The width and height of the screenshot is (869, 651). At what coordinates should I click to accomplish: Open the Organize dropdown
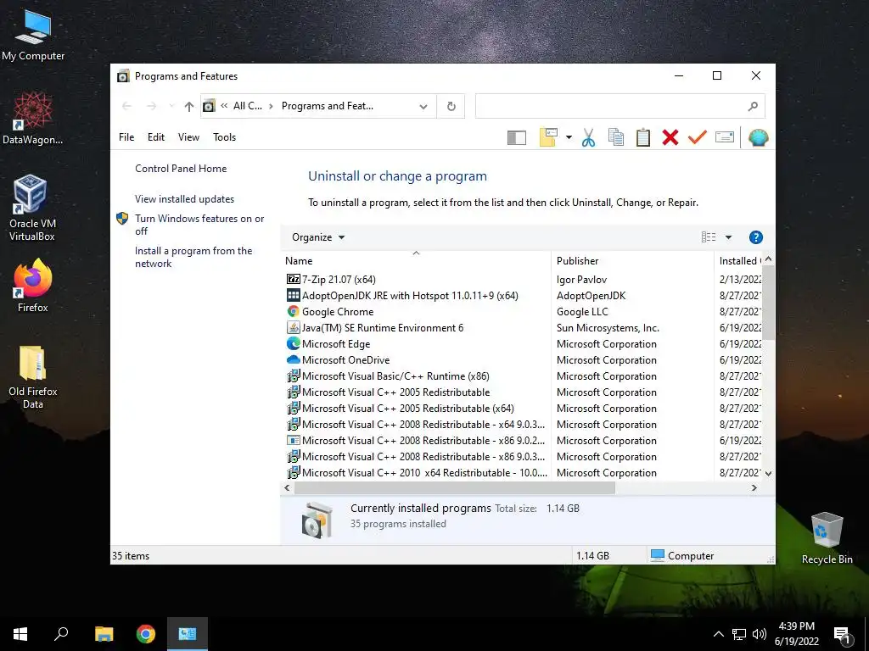pyautogui.click(x=318, y=237)
